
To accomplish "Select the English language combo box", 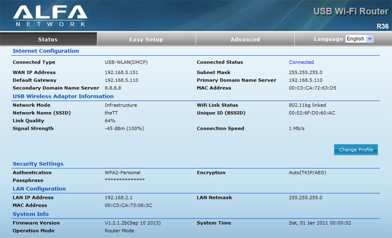I will (360, 39).
